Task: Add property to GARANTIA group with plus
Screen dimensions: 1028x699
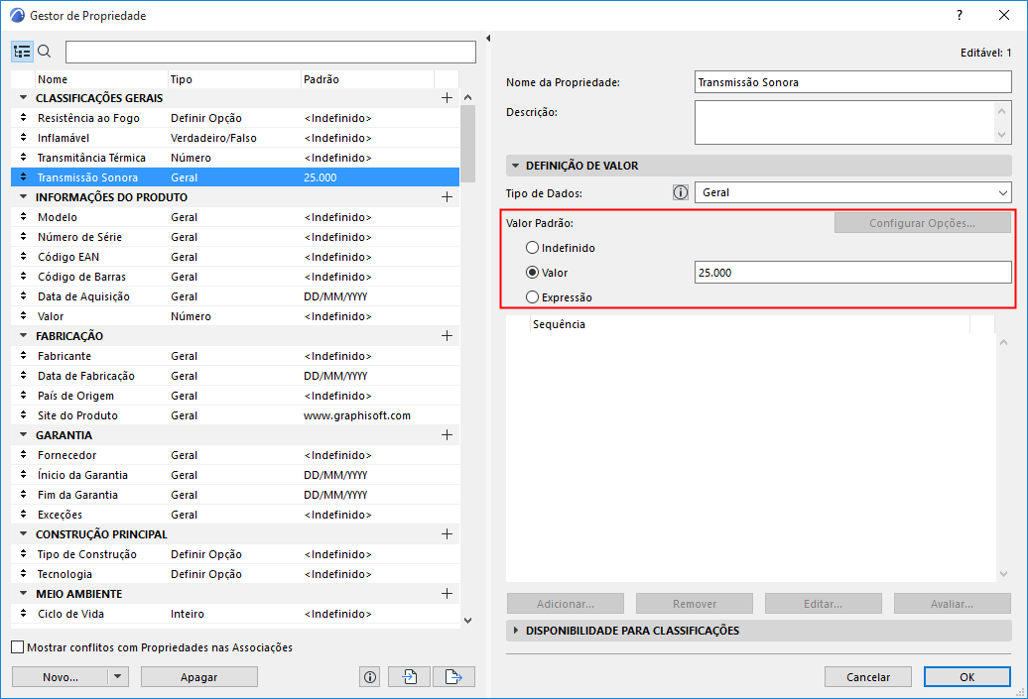Action: point(448,435)
